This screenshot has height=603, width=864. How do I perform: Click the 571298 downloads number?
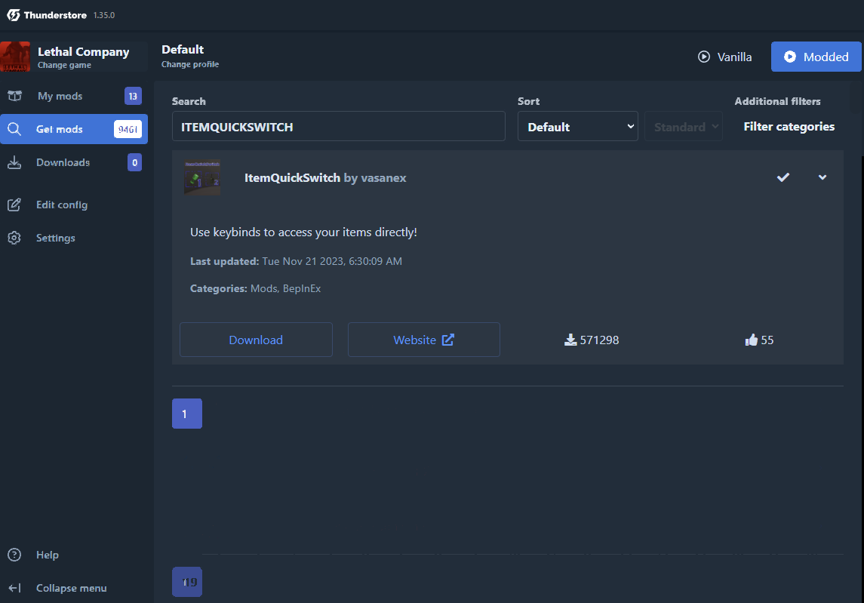point(599,340)
